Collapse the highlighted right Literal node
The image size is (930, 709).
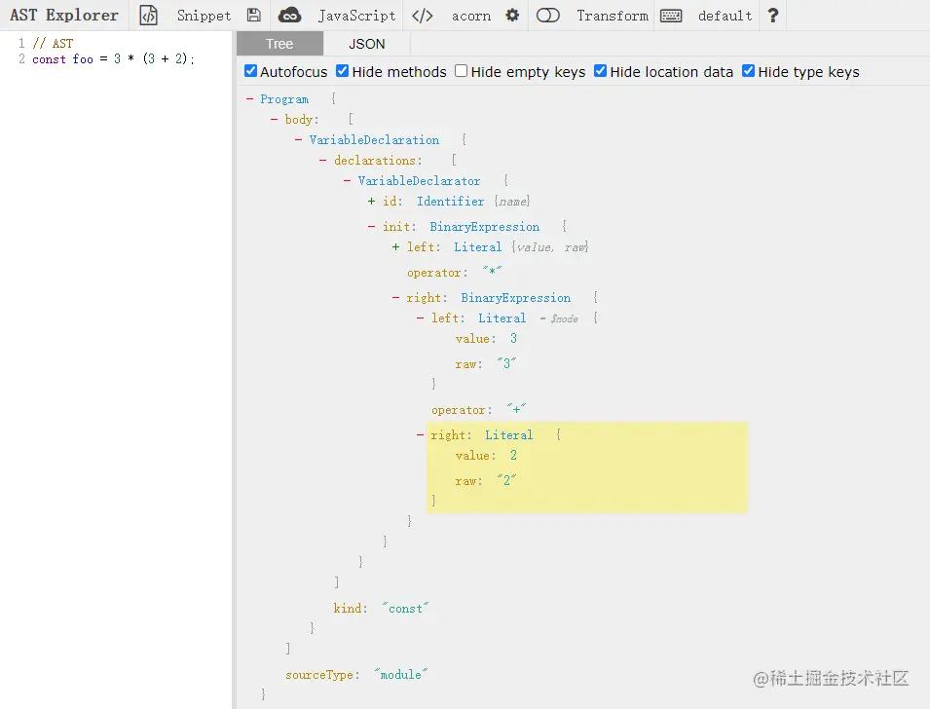tap(420, 435)
